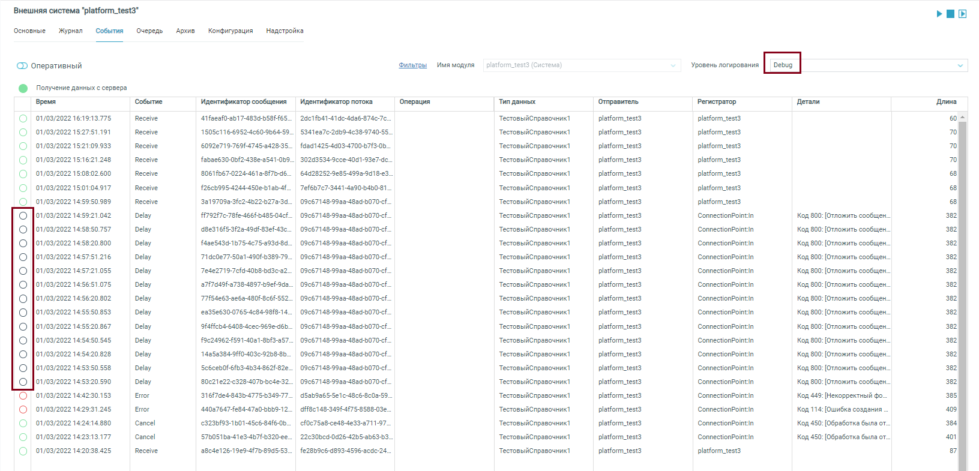Click the Идентификатор потока column header
This screenshot has width=979, height=471.
[336, 102]
